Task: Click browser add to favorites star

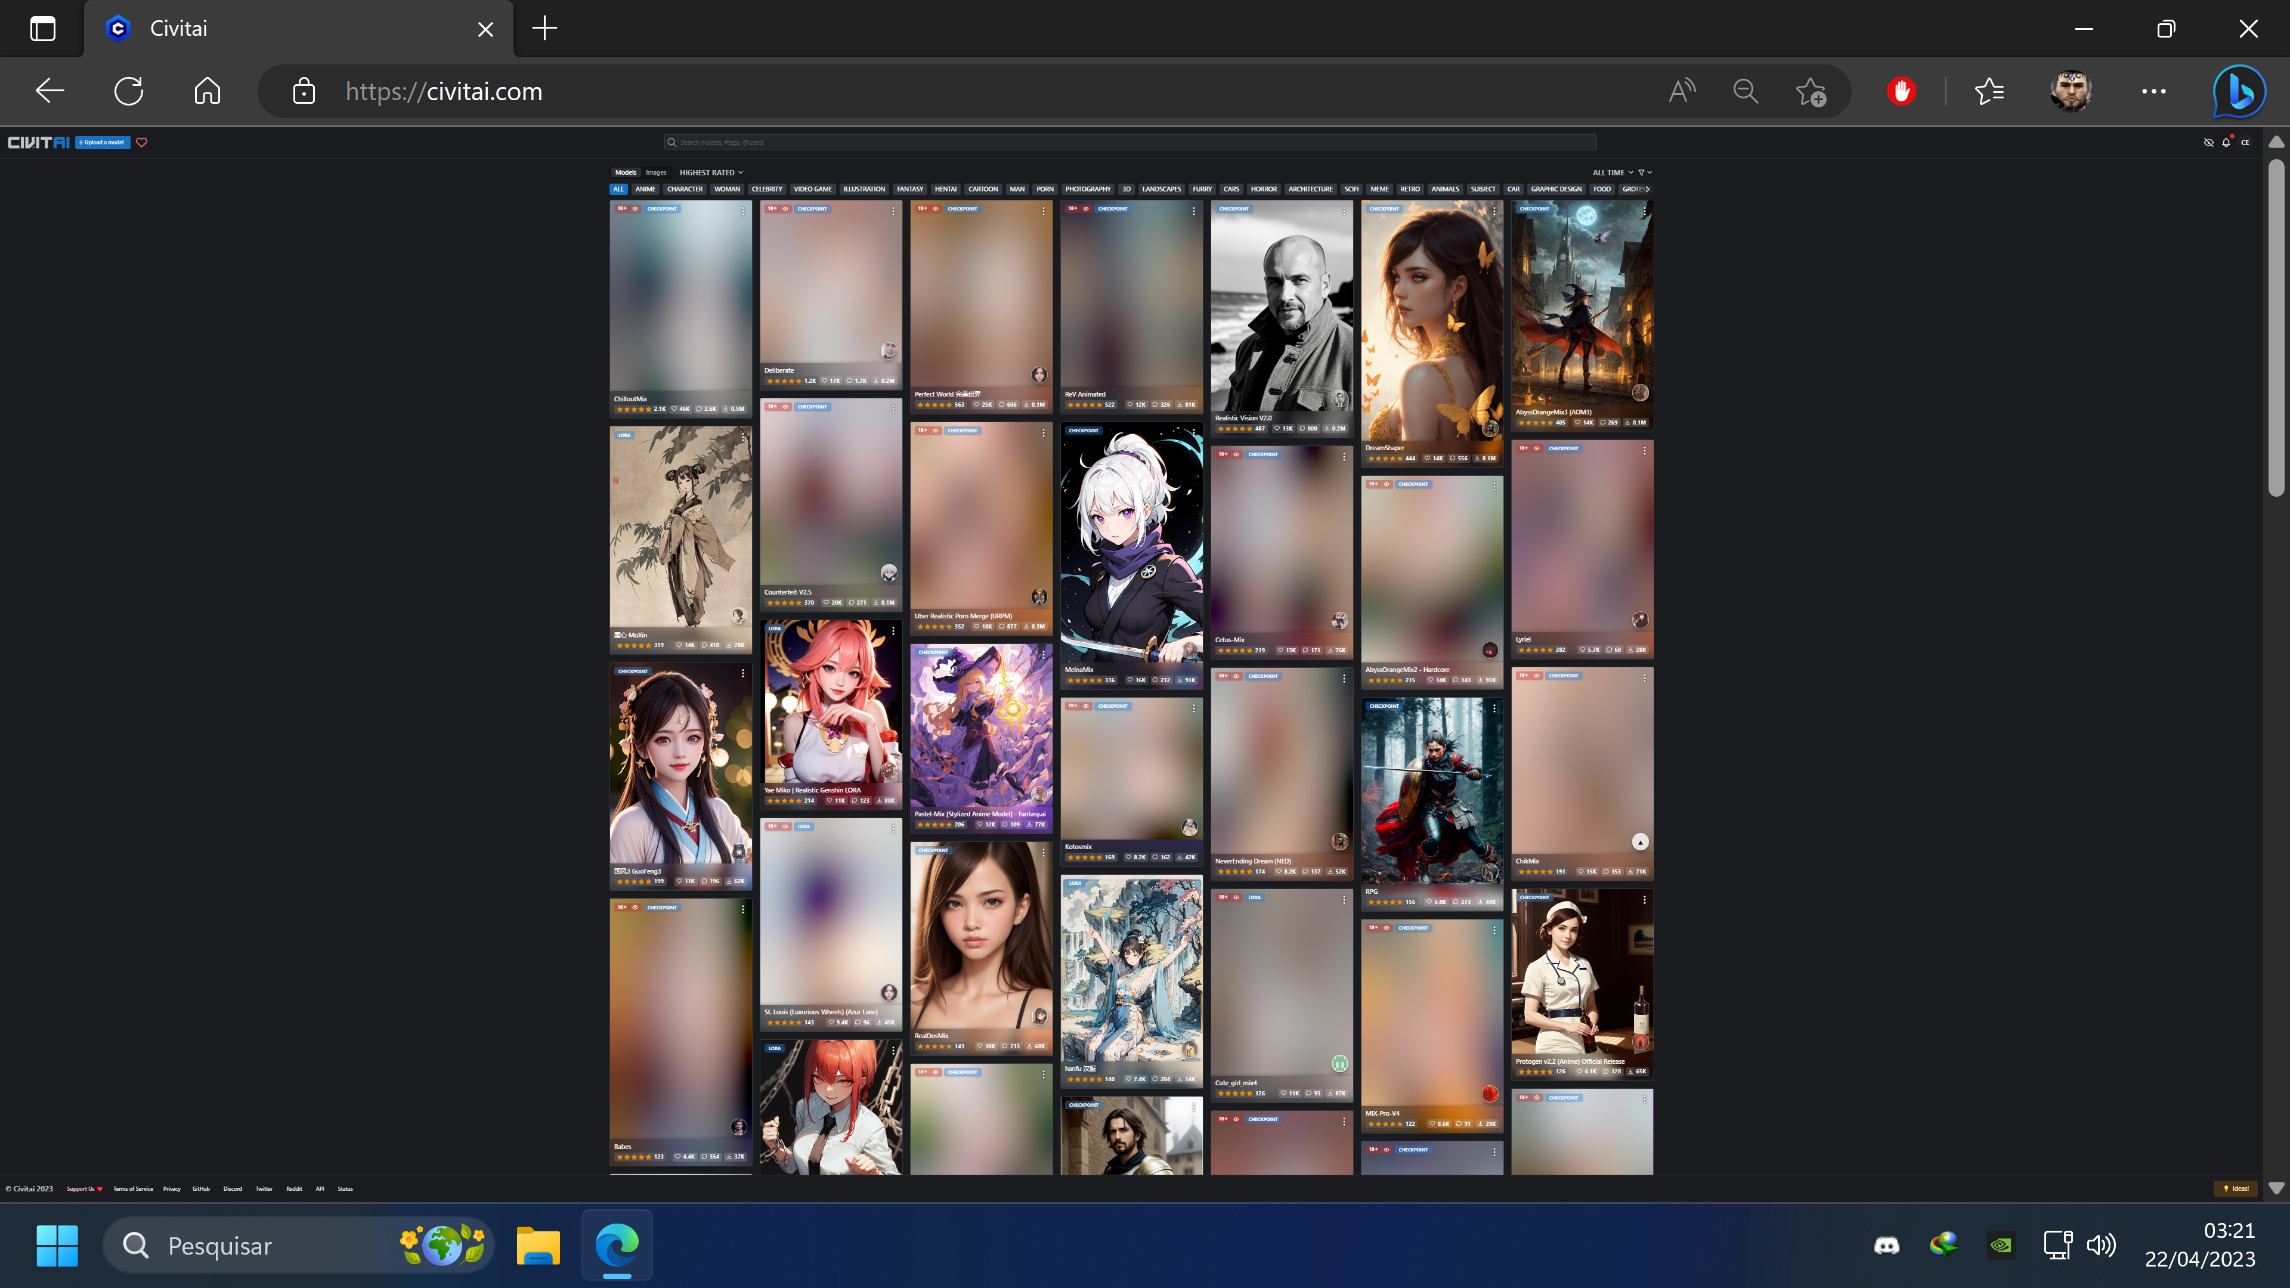Action: pos(1810,91)
